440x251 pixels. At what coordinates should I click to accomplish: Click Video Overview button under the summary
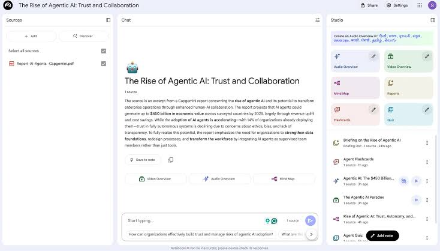(155, 179)
